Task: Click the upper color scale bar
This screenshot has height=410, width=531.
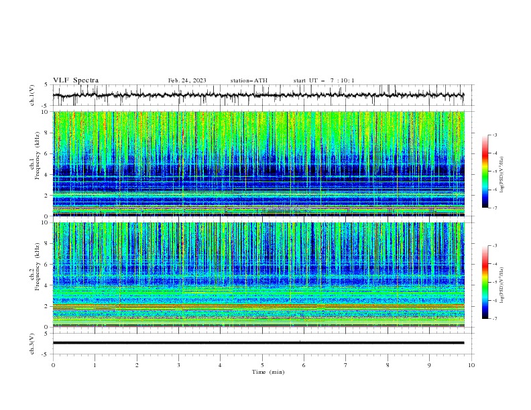Action: [x=485, y=172]
